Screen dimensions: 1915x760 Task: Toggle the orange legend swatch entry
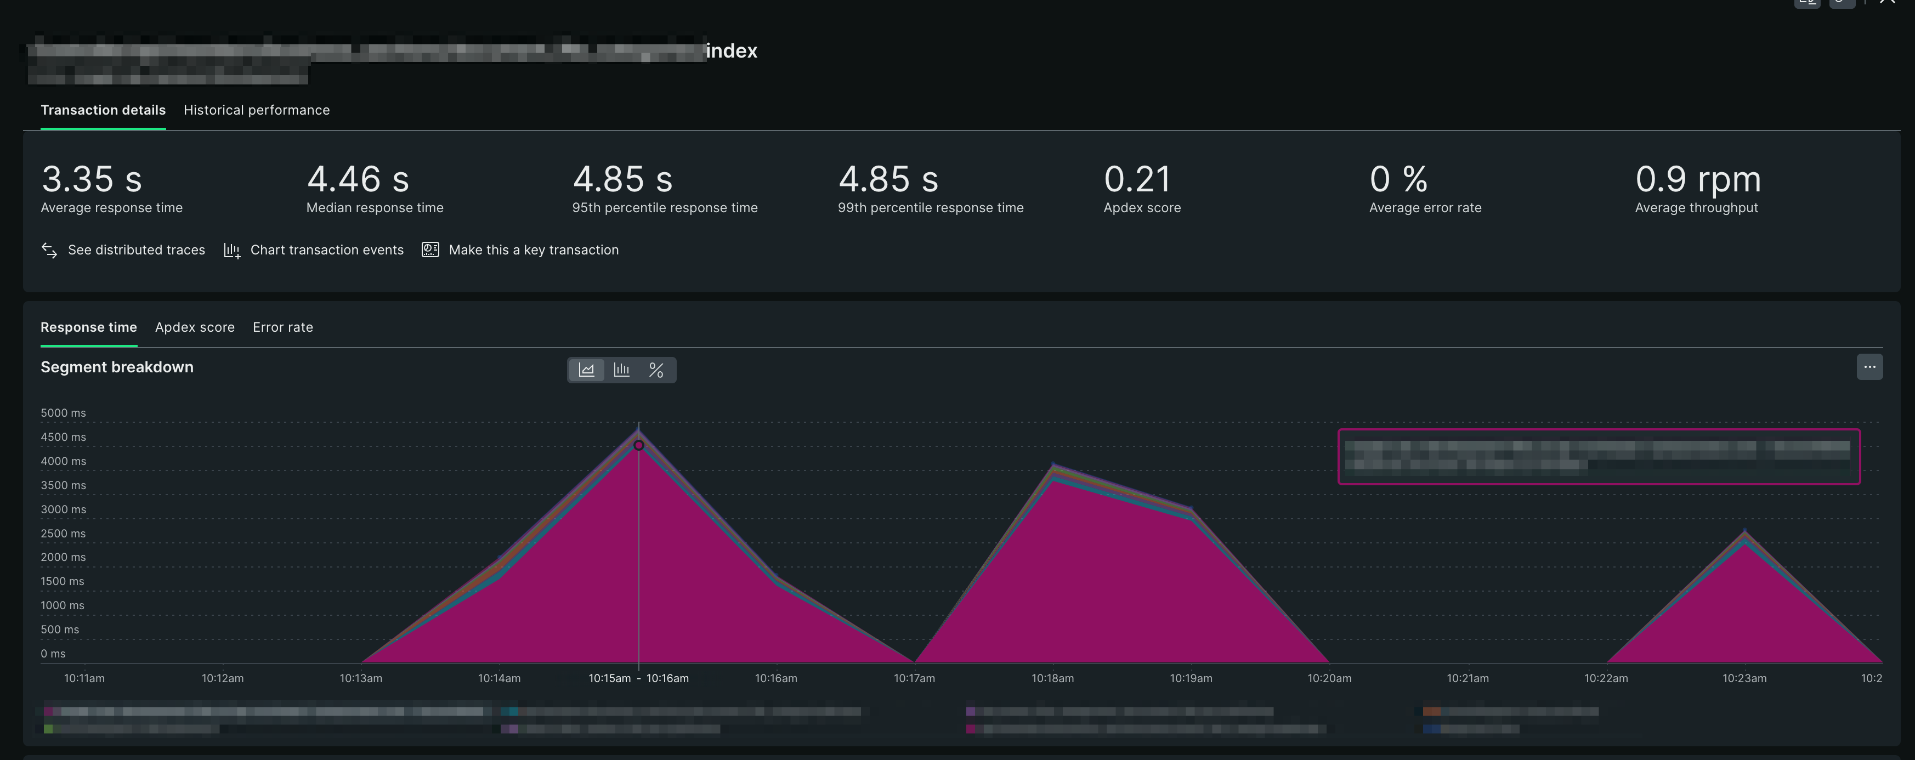tap(1431, 712)
